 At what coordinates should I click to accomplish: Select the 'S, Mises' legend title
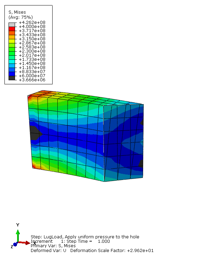[x=17, y=12]
